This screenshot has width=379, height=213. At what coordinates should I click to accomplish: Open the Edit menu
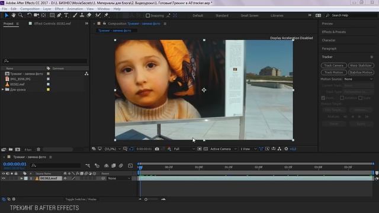click(14, 9)
